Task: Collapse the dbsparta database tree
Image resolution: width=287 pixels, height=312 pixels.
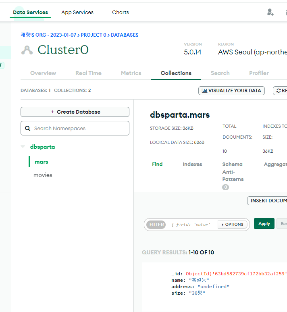Action: 23,147
